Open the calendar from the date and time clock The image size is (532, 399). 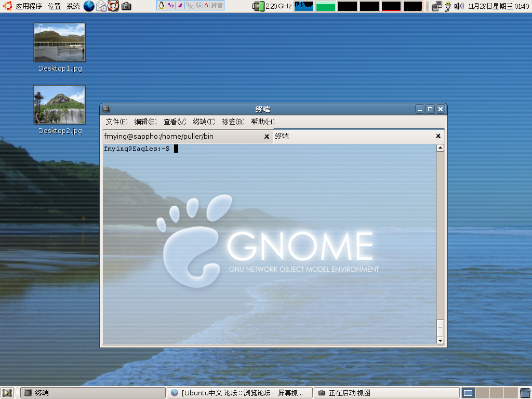pos(498,6)
